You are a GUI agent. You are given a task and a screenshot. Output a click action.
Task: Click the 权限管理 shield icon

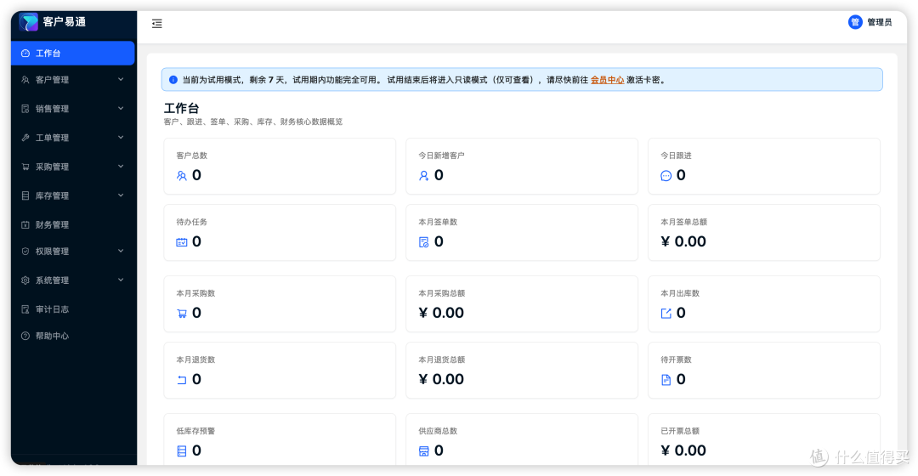tap(25, 251)
